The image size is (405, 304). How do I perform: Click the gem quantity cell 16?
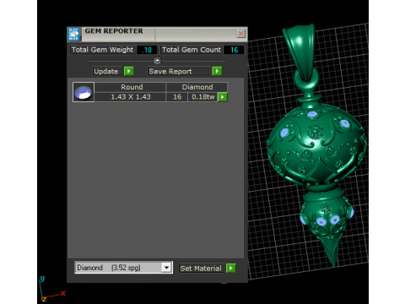click(177, 97)
